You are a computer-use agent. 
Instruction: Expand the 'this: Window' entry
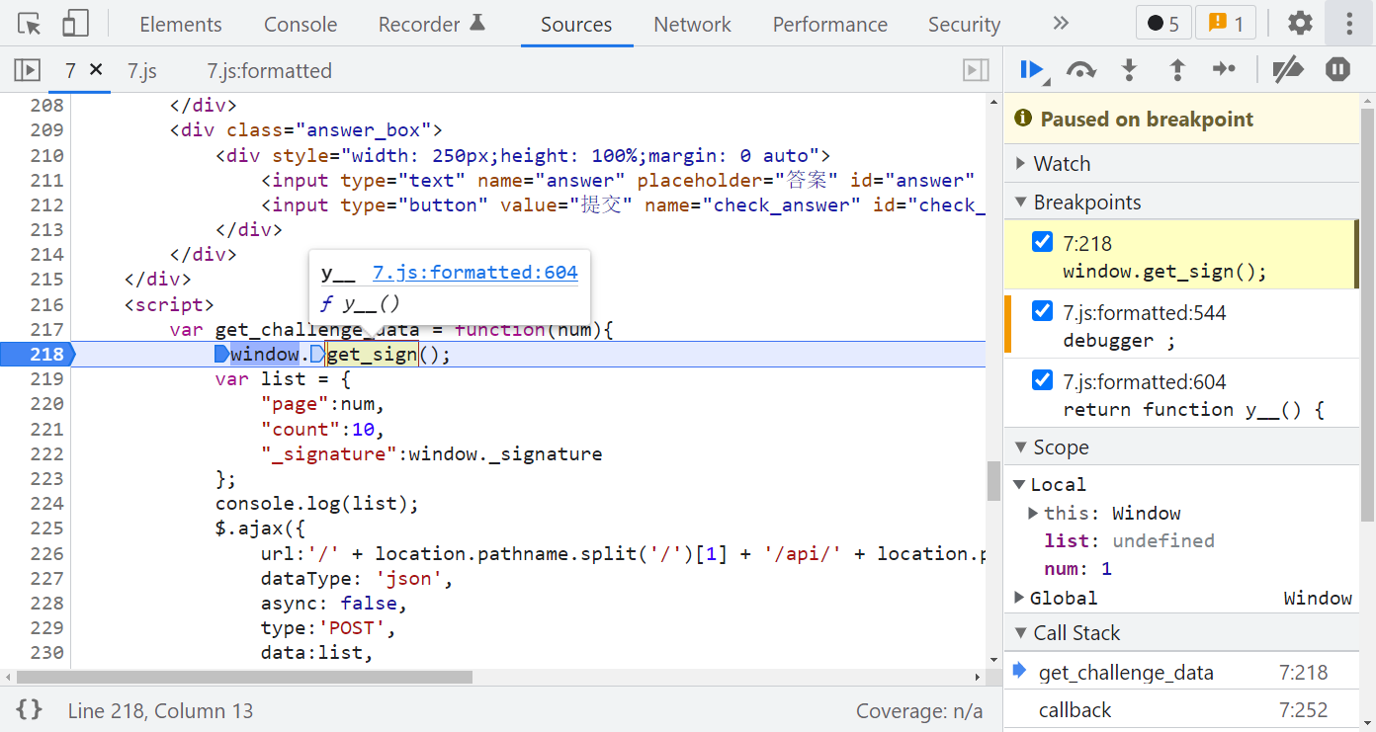pyautogui.click(x=1033, y=513)
